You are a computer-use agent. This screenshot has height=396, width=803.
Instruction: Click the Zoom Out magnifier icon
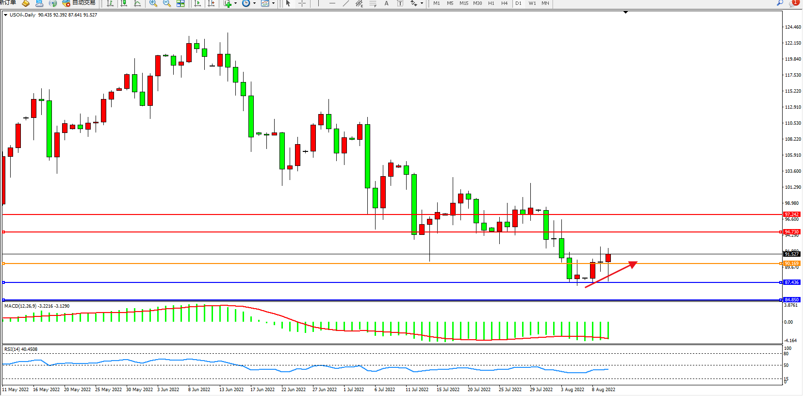pyautogui.click(x=167, y=3)
